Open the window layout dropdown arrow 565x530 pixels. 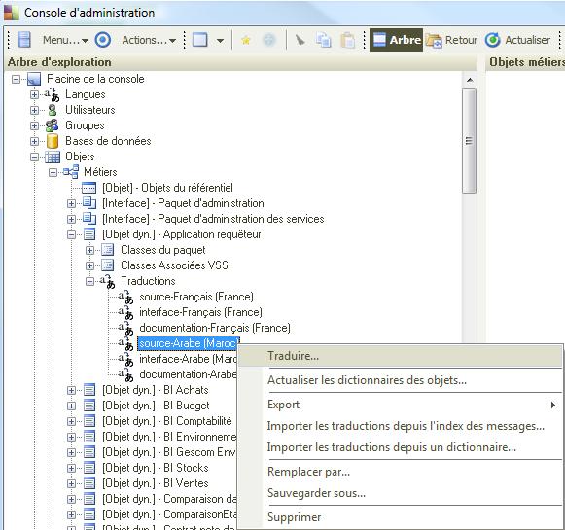tap(220, 40)
